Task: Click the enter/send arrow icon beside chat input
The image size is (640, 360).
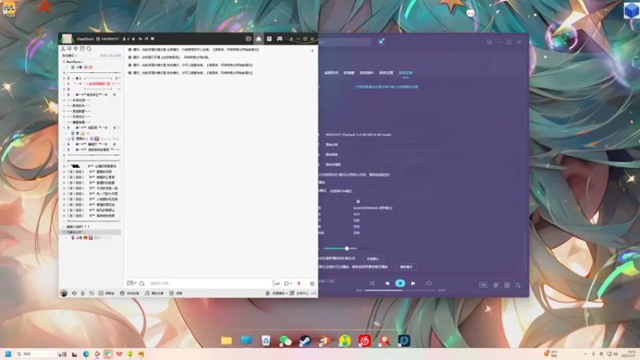Action: [277, 283]
